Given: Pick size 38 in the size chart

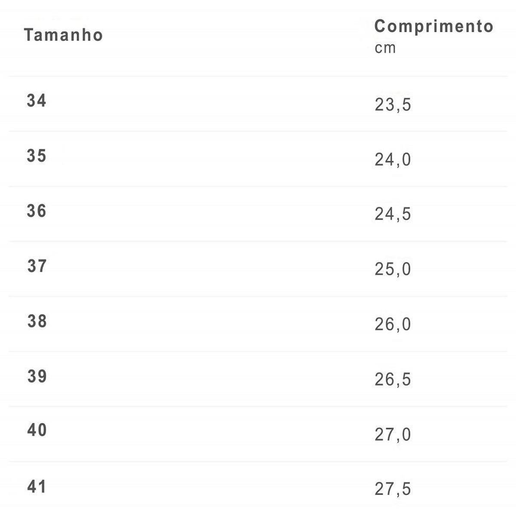Looking at the screenshot, I should [x=37, y=321].
